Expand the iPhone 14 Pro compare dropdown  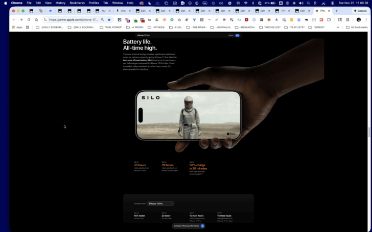coord(160,203)
